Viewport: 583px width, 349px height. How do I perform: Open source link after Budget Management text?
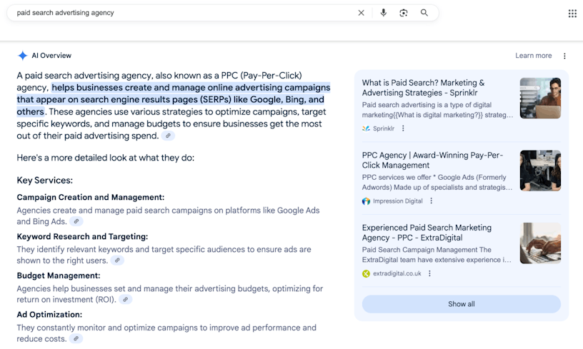click(125, 300)
